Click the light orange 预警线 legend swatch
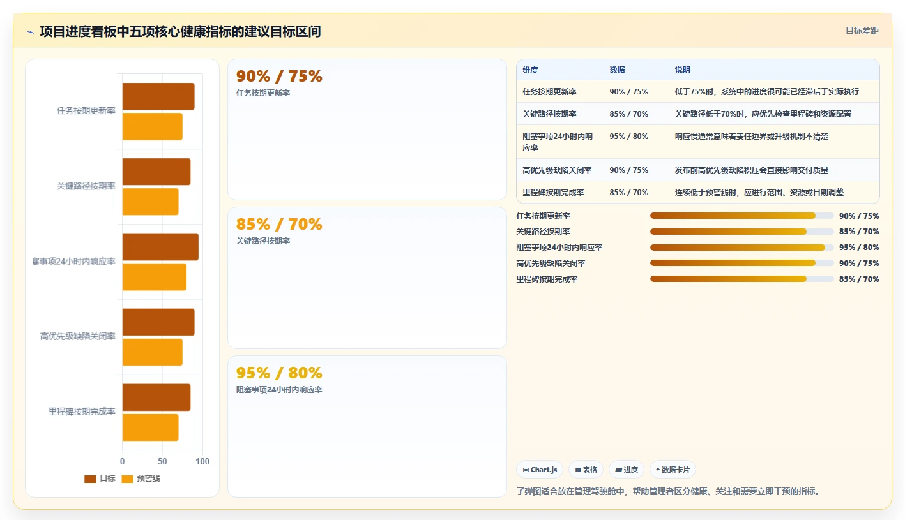This screenshot has height=520, width=905. coord(127,479)
